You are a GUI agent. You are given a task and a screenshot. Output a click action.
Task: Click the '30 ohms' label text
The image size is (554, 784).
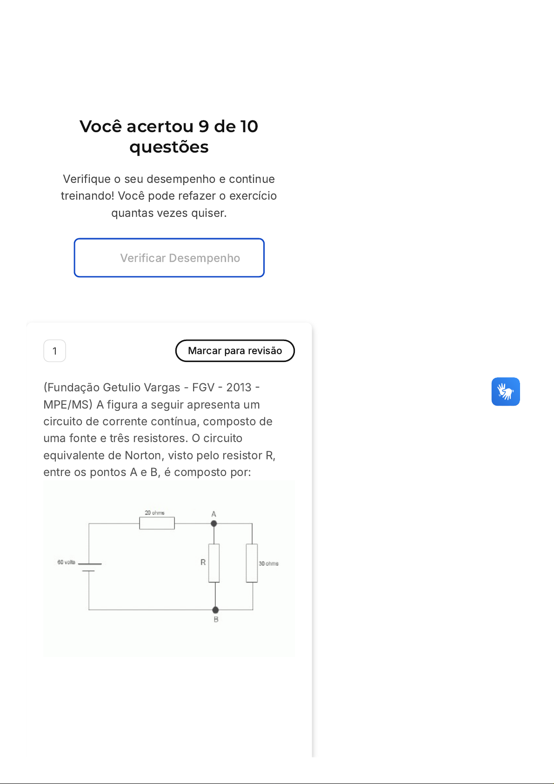269,563
